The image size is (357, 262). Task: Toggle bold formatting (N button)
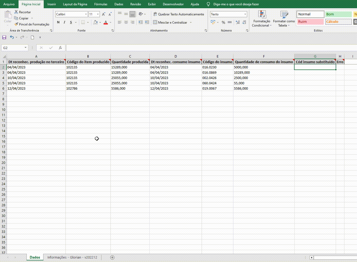pyautogui.click(x=58, y=23)
